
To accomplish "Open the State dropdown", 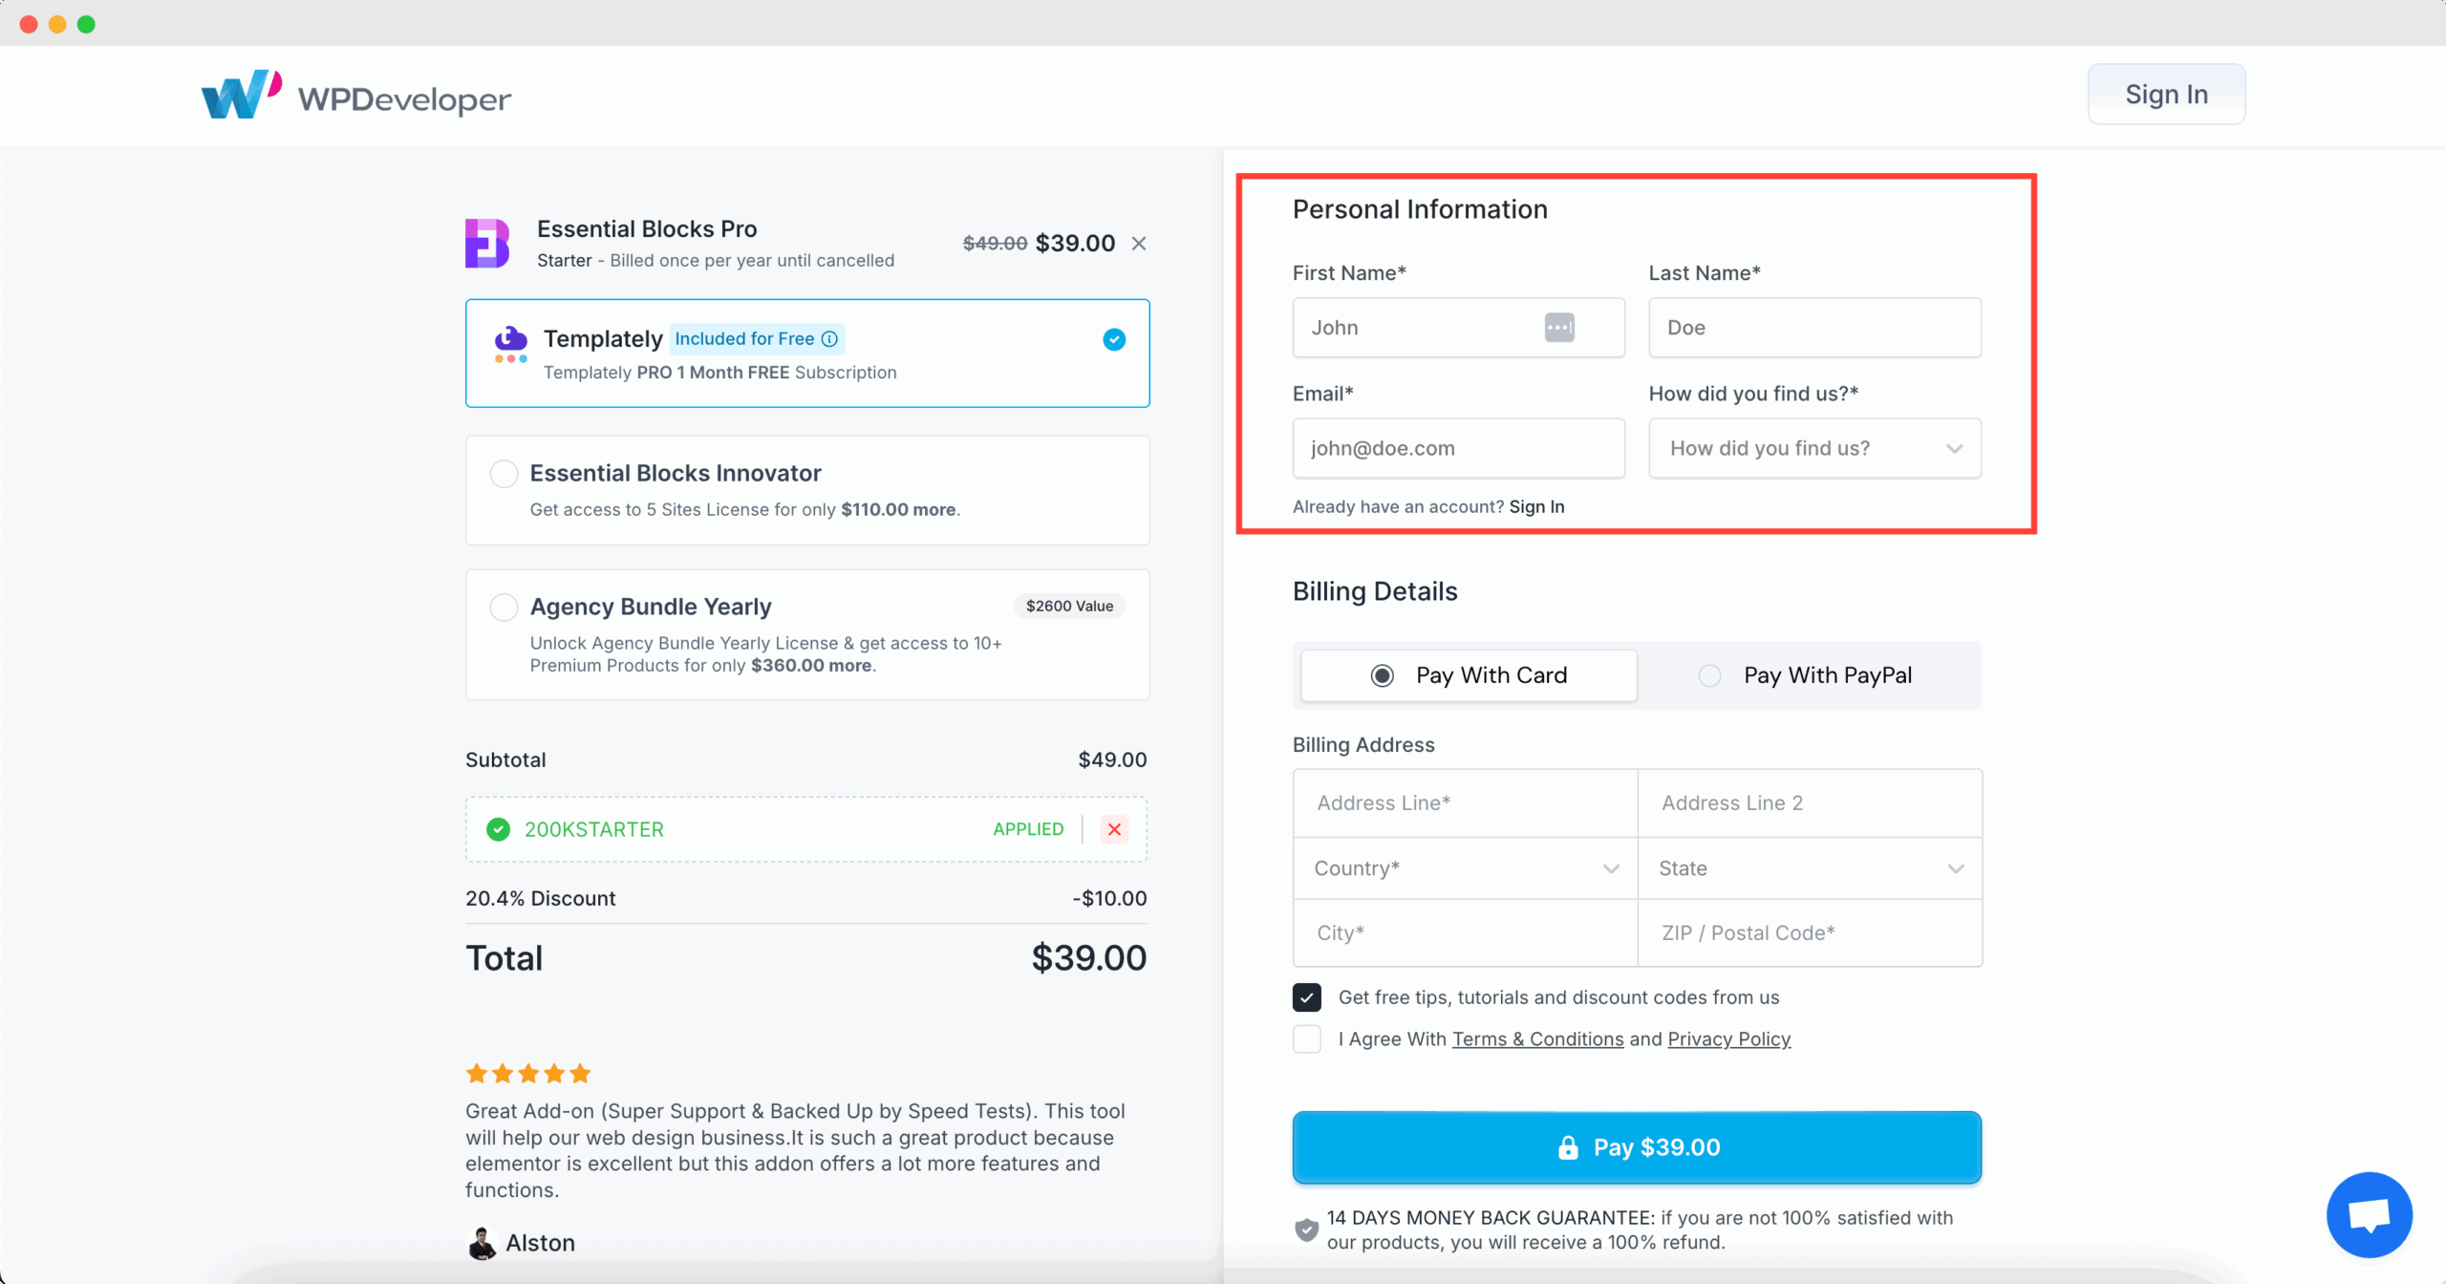I will pos(1807,867).
